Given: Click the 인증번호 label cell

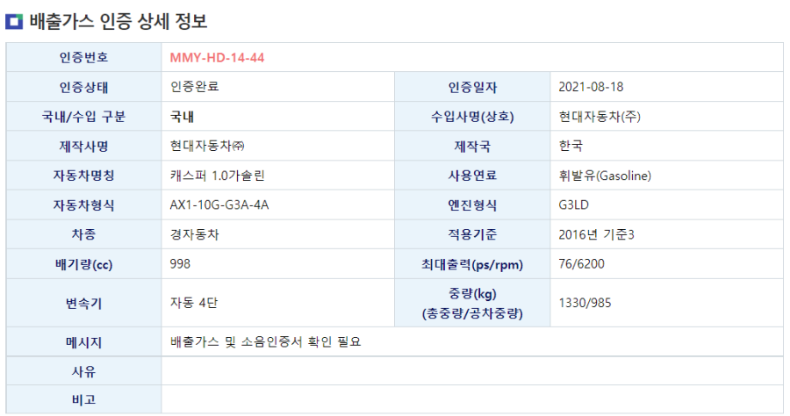Looking at the screenshot, I should pos(83,57).
